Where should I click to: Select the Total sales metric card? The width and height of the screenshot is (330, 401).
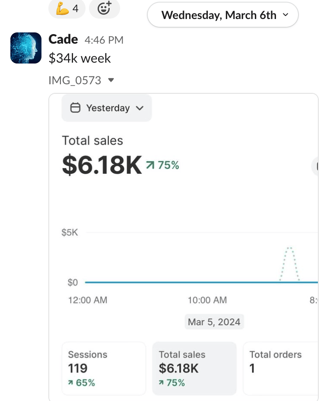tap(194, 368)
